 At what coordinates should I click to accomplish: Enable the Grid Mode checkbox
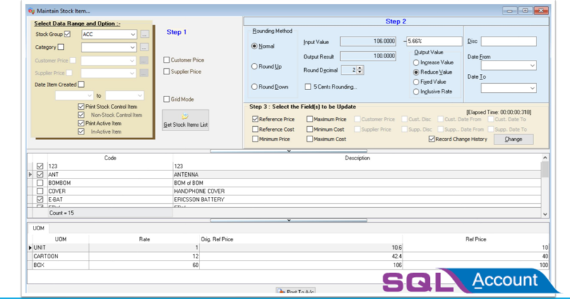[x=167, y=99]
